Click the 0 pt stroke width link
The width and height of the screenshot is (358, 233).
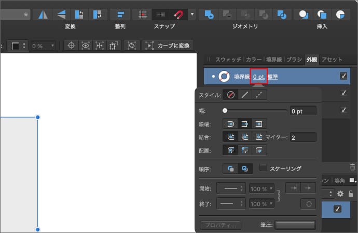[x=259, y=76]
